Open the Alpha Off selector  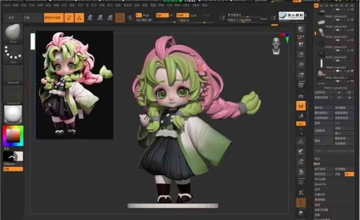click(x=13, y=74)
